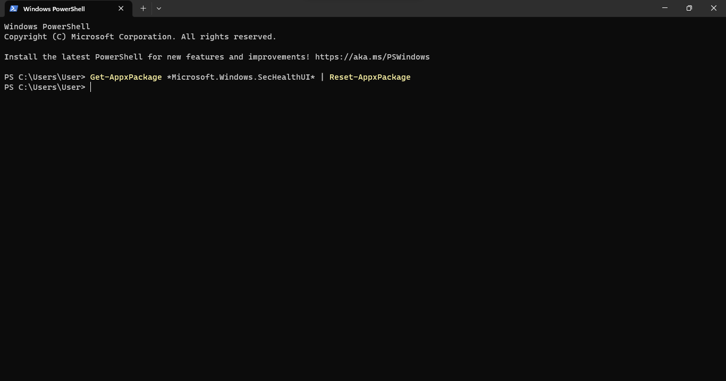Open a new tab with the plus button
This screenshot has height=381, width=726.
[143, 9]
